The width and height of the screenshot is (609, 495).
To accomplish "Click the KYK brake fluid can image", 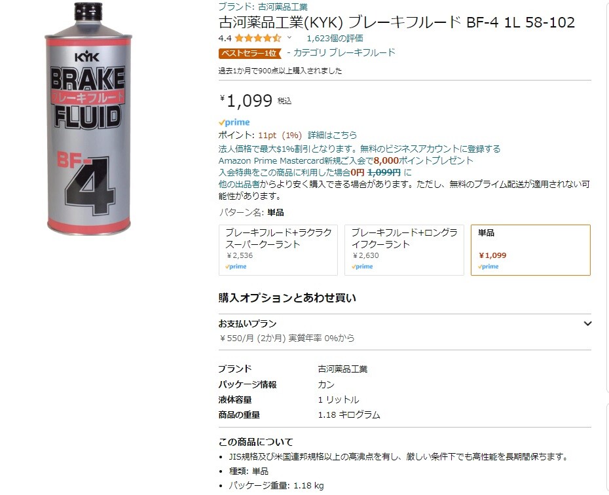I will tap(88, 119).
